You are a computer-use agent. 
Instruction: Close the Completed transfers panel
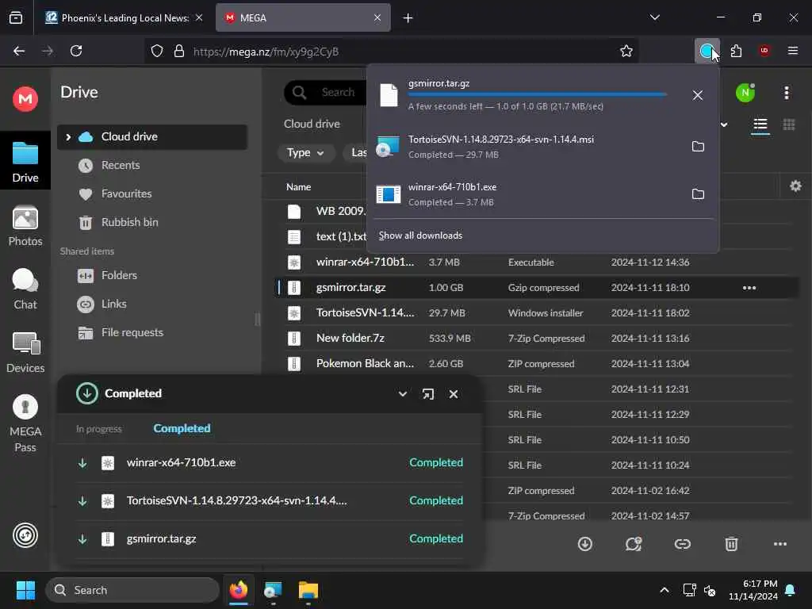[453, 394]
